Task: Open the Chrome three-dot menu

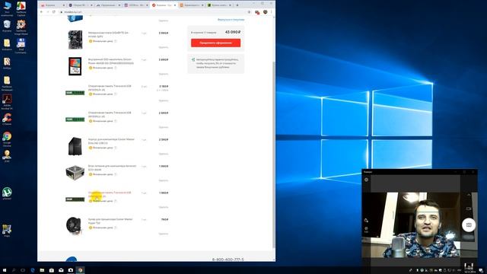Action: coord(271,12)
